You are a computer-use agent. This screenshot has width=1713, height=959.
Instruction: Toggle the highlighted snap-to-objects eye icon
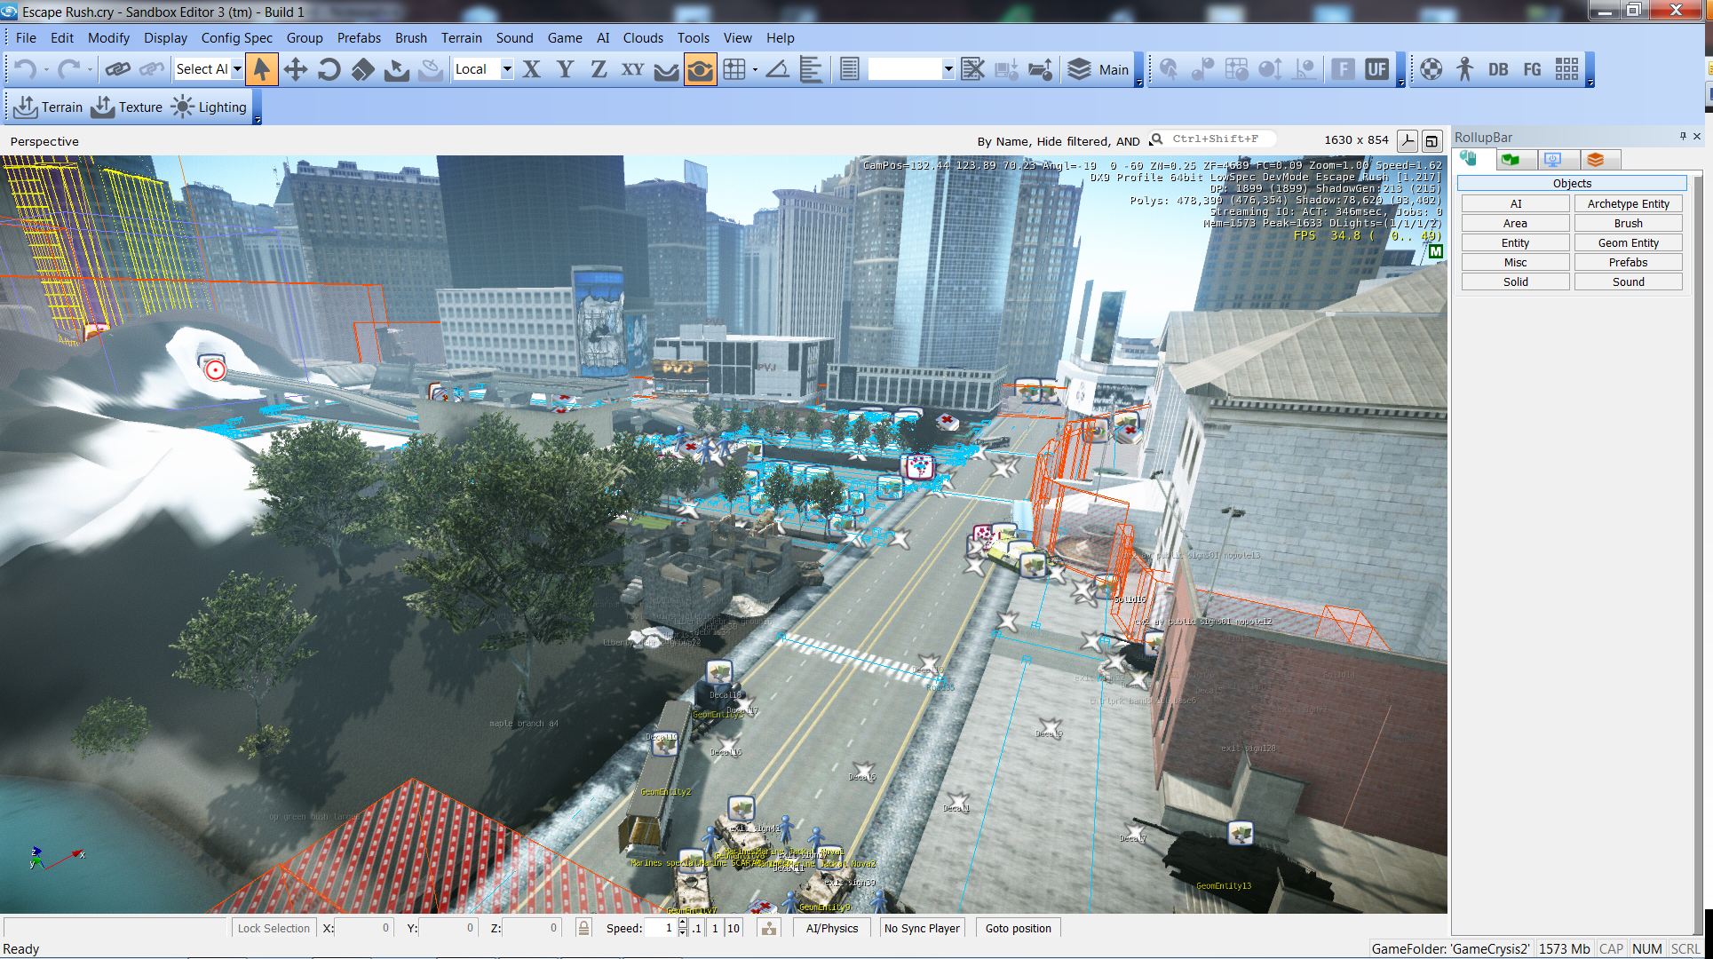(700, 69)
